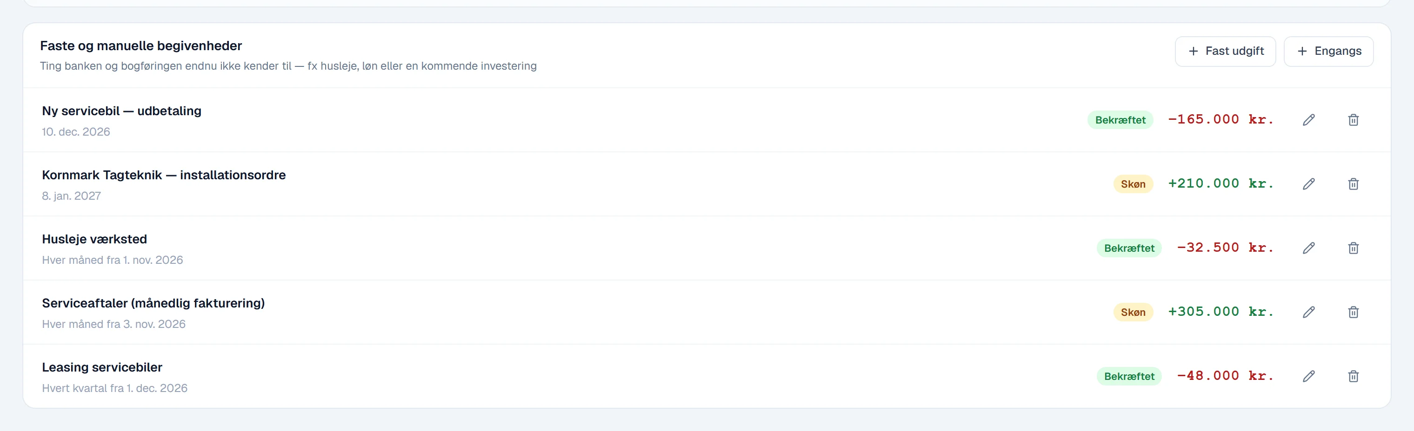
Task: Delete the Leasing servicebiler entry
Action: click(x=1353, y=376)
